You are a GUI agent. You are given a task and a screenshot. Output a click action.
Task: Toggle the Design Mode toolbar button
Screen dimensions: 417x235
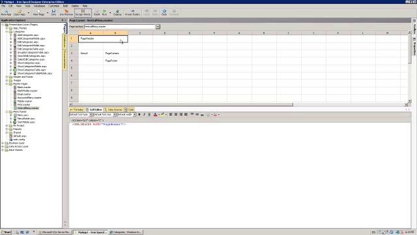tap(83, 12)
